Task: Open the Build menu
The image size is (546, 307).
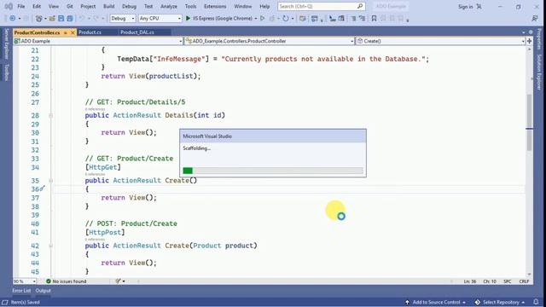Action: coord(108,6)
